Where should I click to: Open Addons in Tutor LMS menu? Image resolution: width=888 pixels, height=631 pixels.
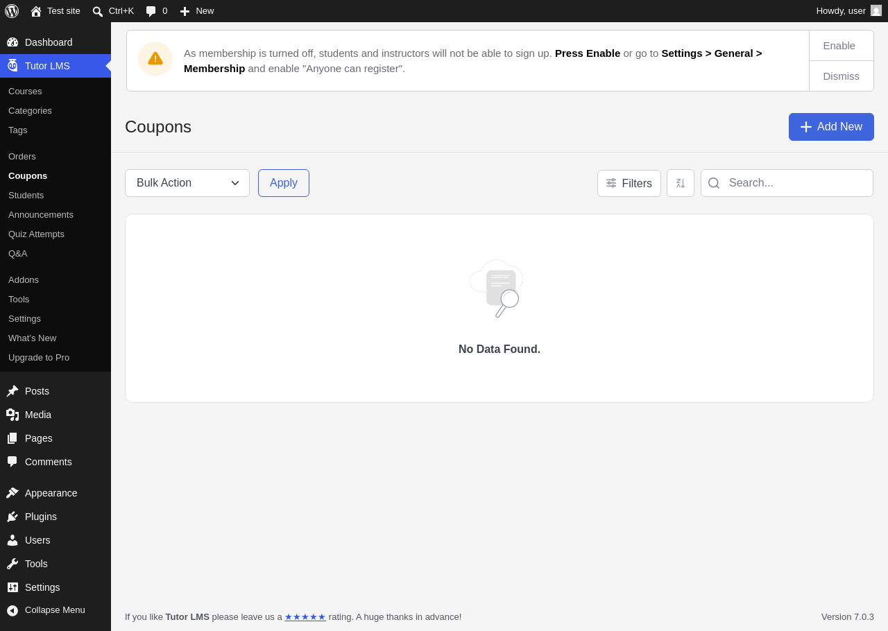click(x=24, y=280)
